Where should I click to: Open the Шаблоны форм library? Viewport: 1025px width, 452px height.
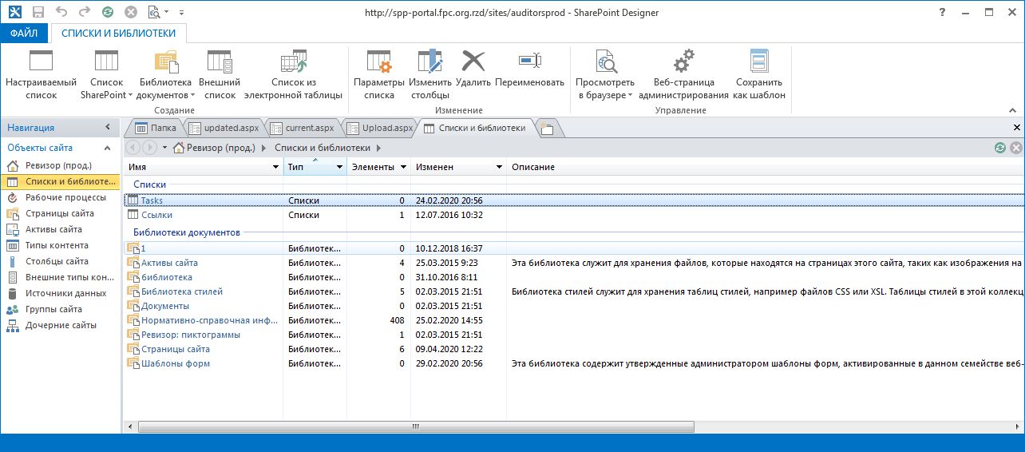point(176,363)
